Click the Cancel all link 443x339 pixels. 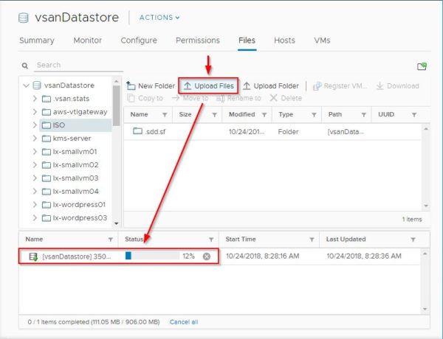(184, 322)
